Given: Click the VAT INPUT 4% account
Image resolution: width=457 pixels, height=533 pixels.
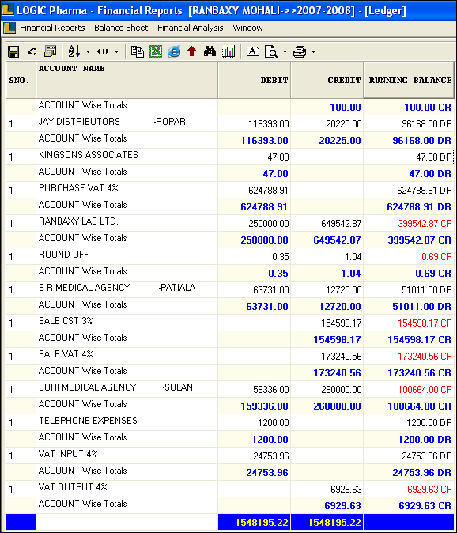Looking at the screenshot, I should 68,454.
